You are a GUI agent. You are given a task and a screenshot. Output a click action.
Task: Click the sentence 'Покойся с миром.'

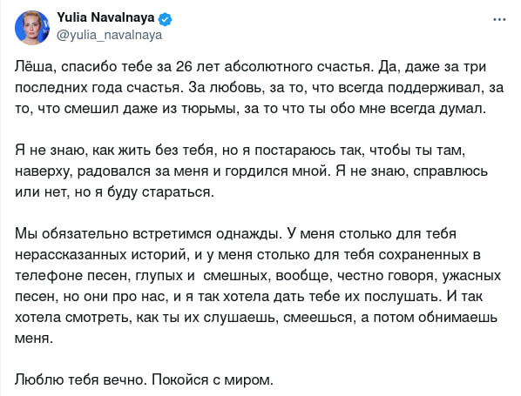click(x=213, y=379)
